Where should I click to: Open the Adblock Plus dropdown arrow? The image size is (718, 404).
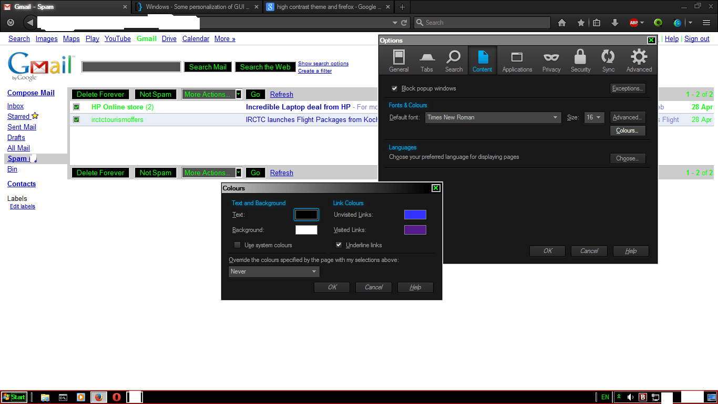(642, 23)
